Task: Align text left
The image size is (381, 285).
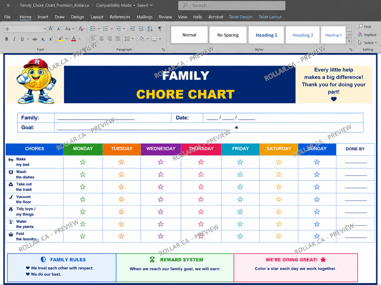Action: point(93,39)
